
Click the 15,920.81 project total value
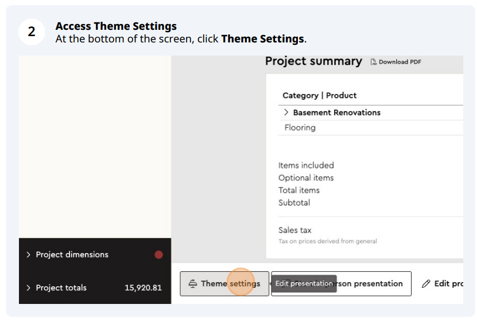[x=143, y=288]
